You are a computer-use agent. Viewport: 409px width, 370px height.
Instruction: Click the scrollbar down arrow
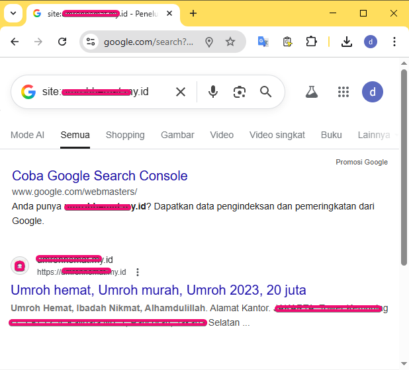pyautogui.click(x=404, y=364)
